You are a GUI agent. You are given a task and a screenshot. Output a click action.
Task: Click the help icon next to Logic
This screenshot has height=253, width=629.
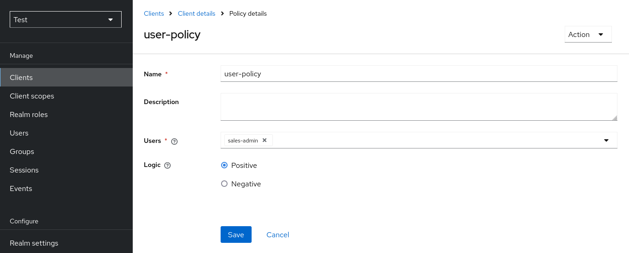tap(167, 165)
